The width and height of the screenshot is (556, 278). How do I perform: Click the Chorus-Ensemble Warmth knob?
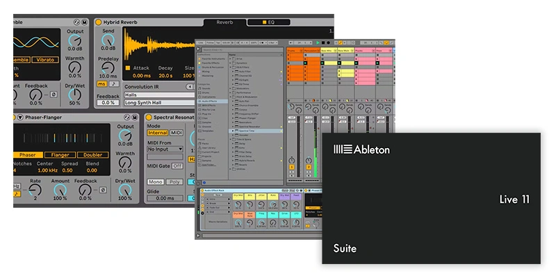point(75,67)
